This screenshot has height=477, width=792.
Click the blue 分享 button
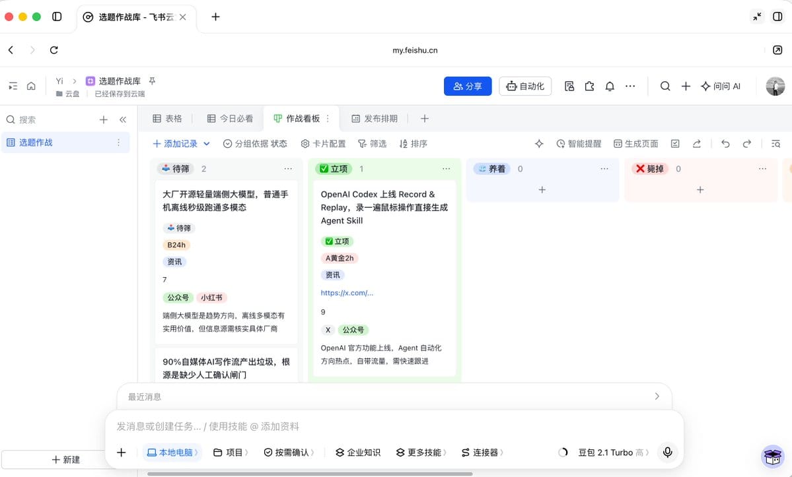tap(468, 86)
